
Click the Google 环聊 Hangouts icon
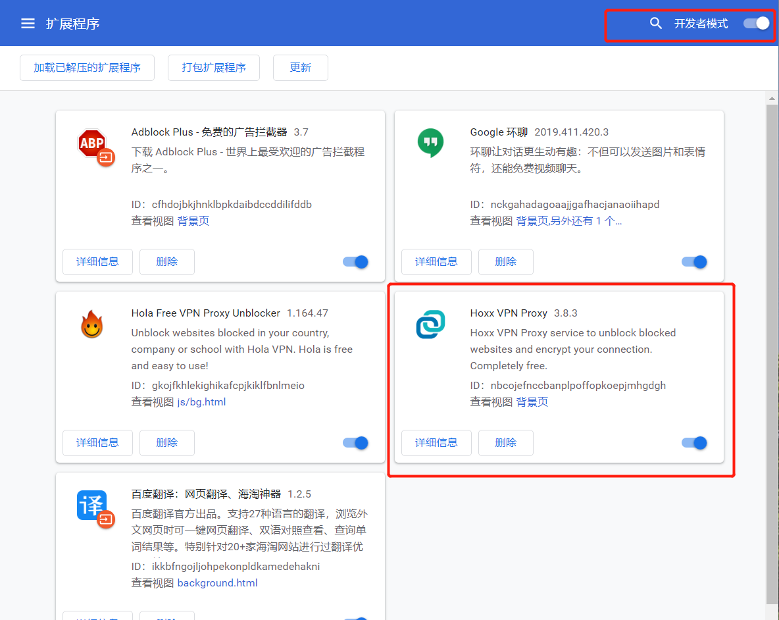click(430, 143)
